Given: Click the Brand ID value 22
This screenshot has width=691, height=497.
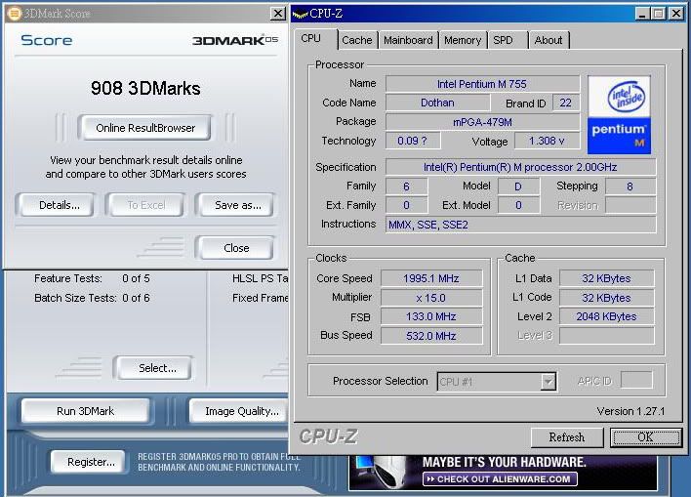Looking at the screenshot, I should [565, 103].
